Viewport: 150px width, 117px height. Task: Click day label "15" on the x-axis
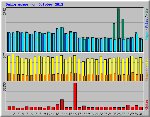(x=70, y=114)
